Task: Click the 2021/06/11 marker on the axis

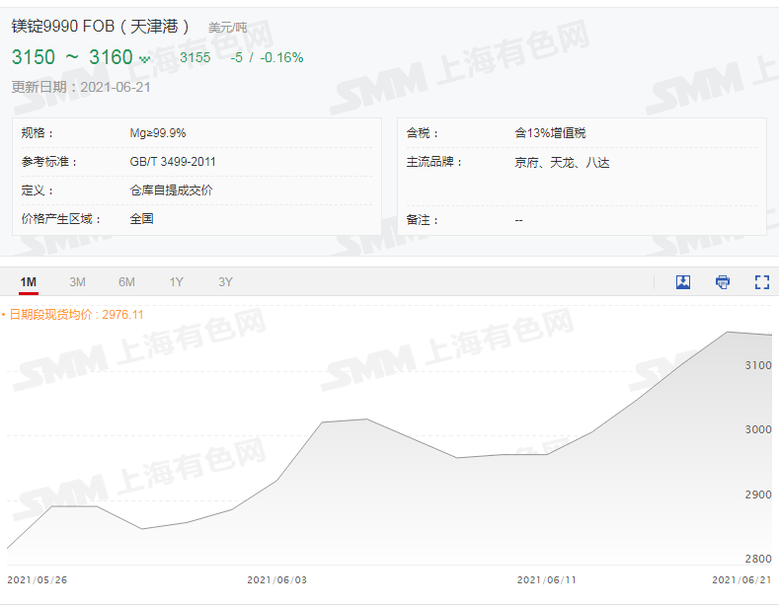Action: (546, 580)
